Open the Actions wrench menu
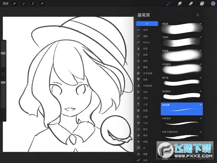The width and height of the screenshot is (217, 163). click(x=14, y=4)
